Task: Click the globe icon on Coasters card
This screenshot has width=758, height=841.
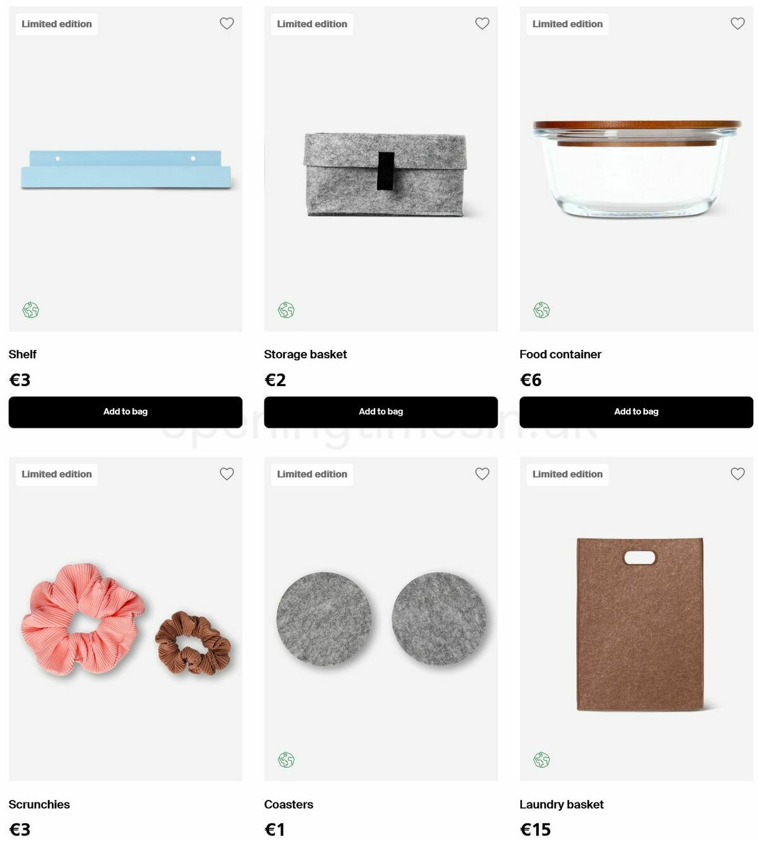Action: (286, 760)
